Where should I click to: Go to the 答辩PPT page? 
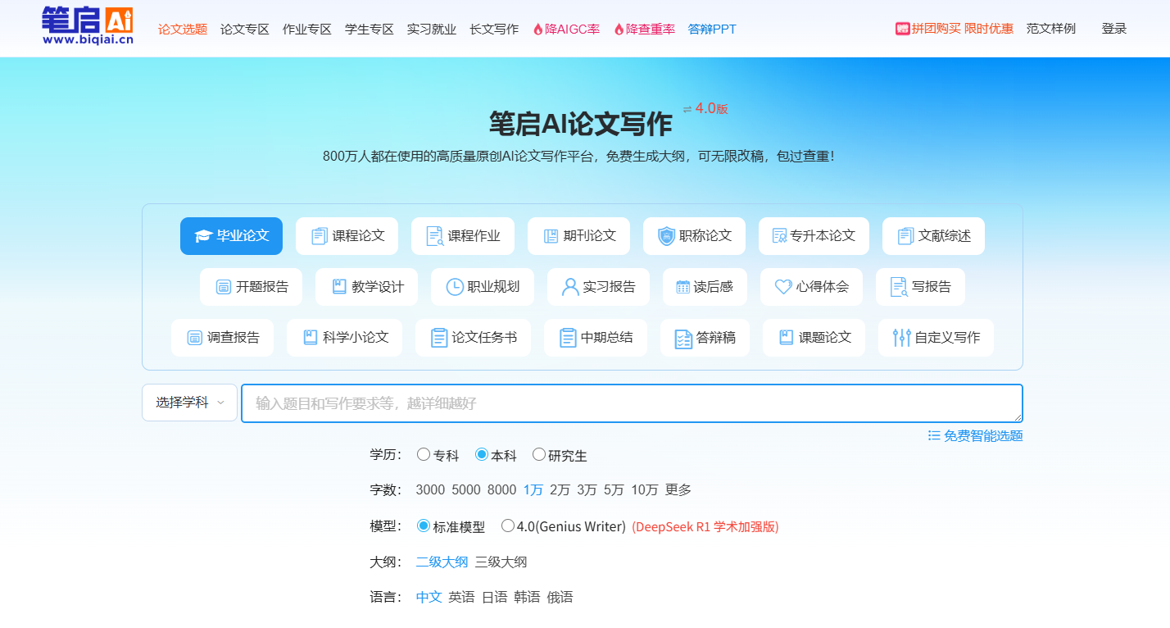(712, 29)
